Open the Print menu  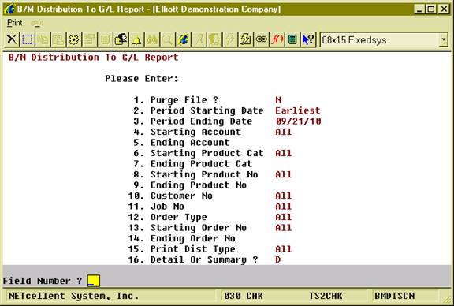14,23
